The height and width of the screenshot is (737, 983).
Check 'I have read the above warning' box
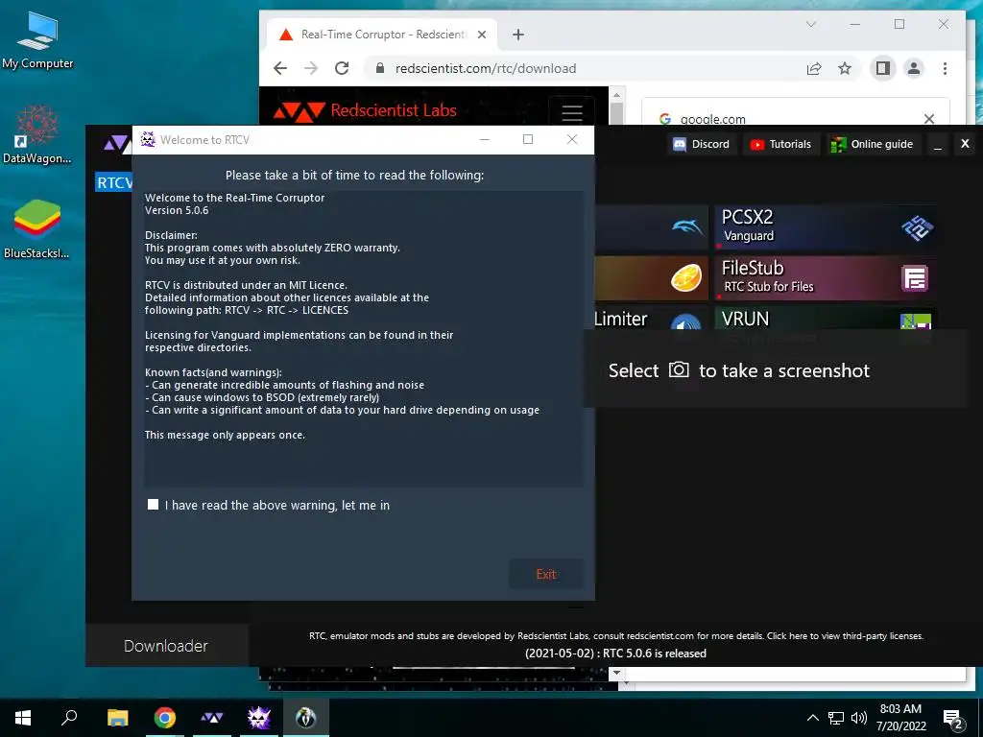point(153,505)
